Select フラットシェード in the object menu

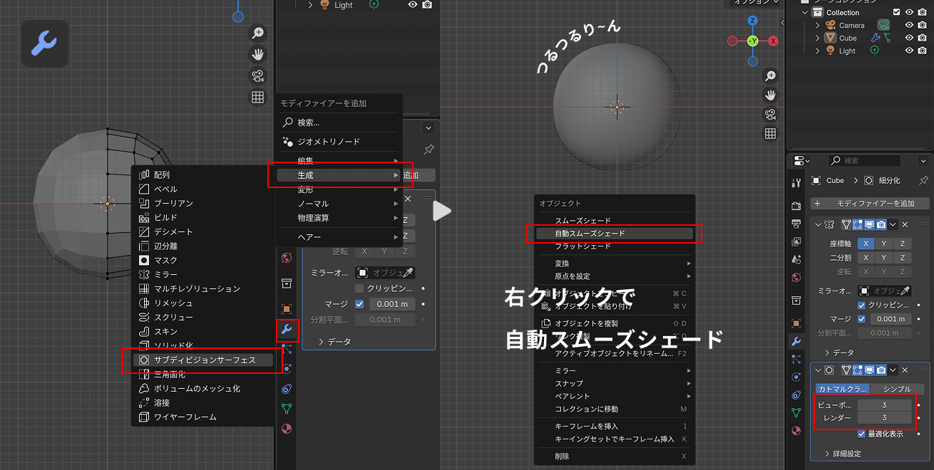[x=615, y=246]
